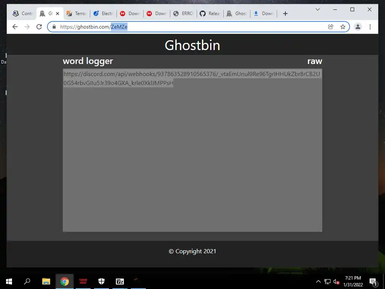Share this page from the address bar
This screenshot has width=385, height=289.
click(331, 27)
